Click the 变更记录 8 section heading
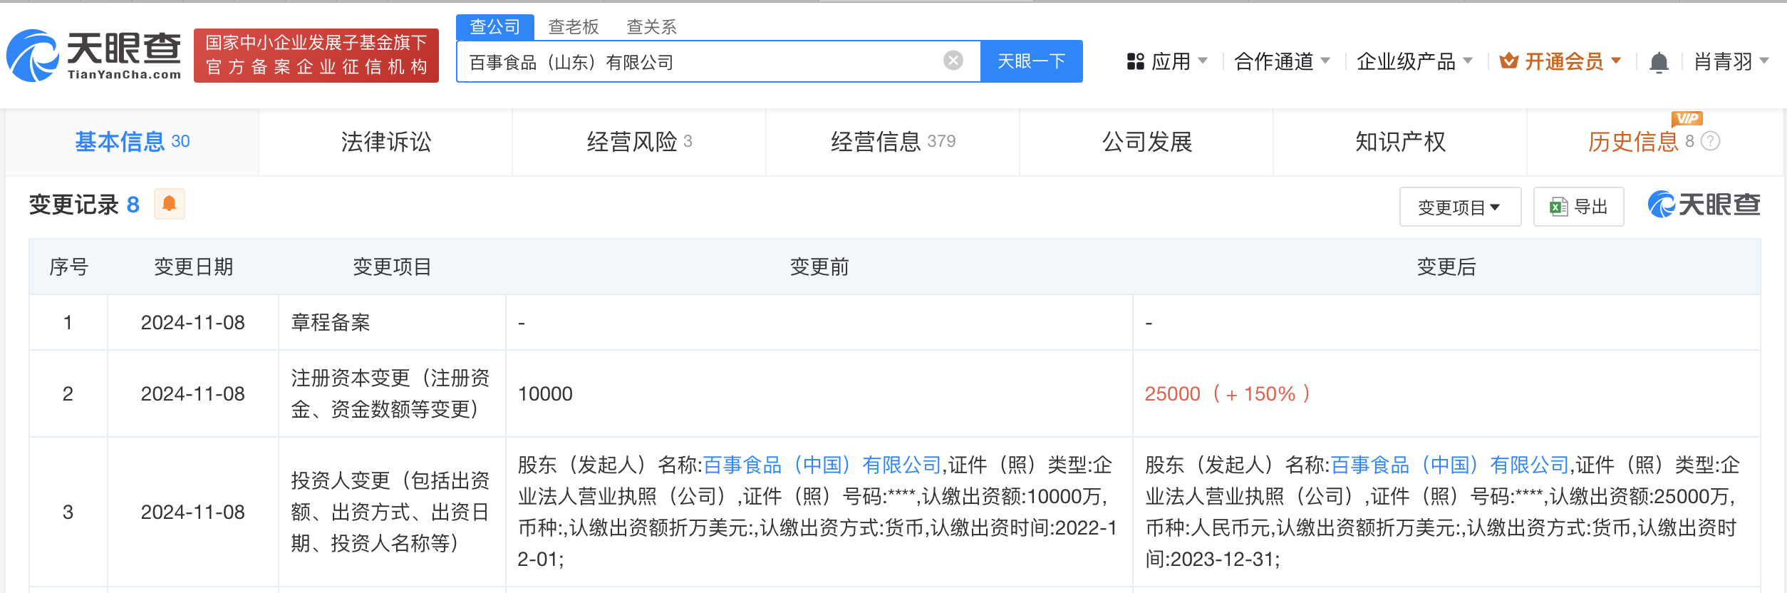The height and width of the screenshot is (593, 1787). 84,205
